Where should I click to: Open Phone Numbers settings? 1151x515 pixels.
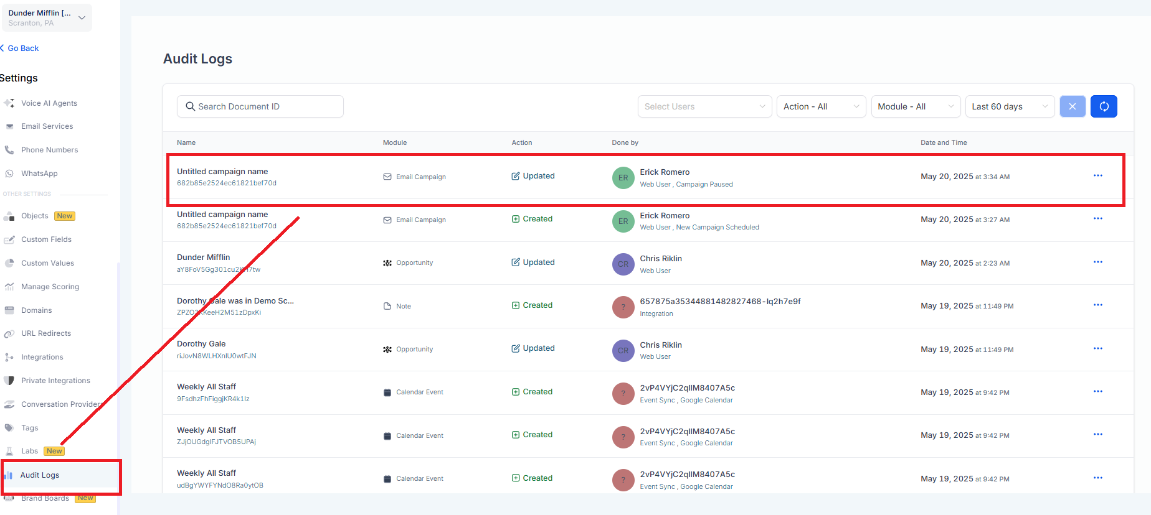50,150
